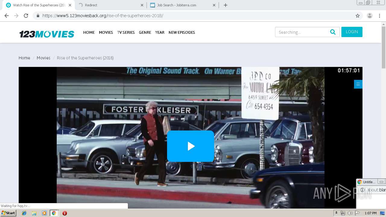This screenshot has width=386, height=217.
Task: Expand the GENRE menu
Action: (145, 32)
